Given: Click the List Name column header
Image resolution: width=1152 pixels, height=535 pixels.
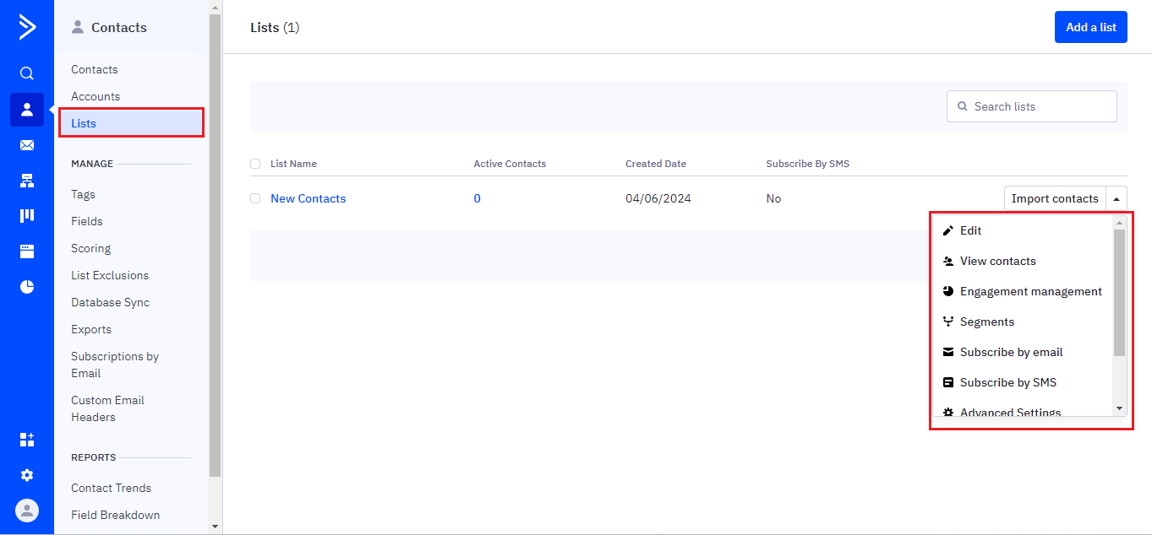Looking at the screenshot, I should (x=293, y=164).
